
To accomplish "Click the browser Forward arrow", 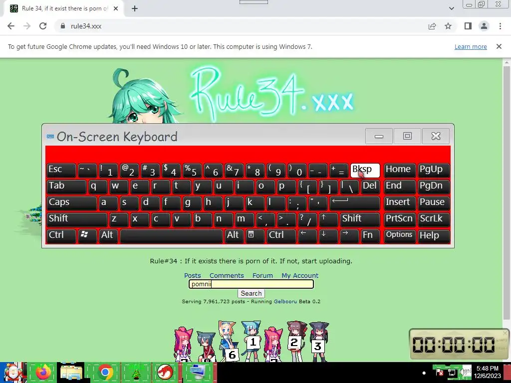I will [x=27, y=26].
